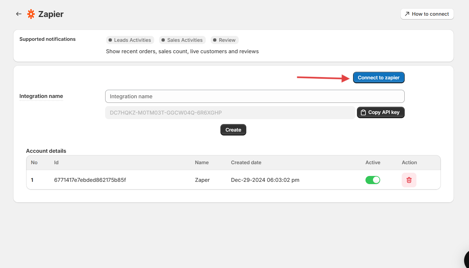Delete the Zaper integration with trash icon
Viewport: 469px width, 268px height.
409,180
